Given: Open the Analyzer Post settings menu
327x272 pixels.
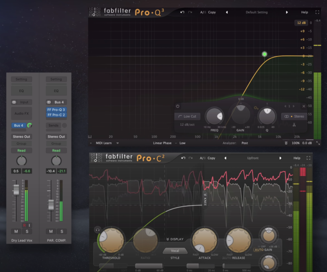Looking at the screenshot, I should 245,143.
